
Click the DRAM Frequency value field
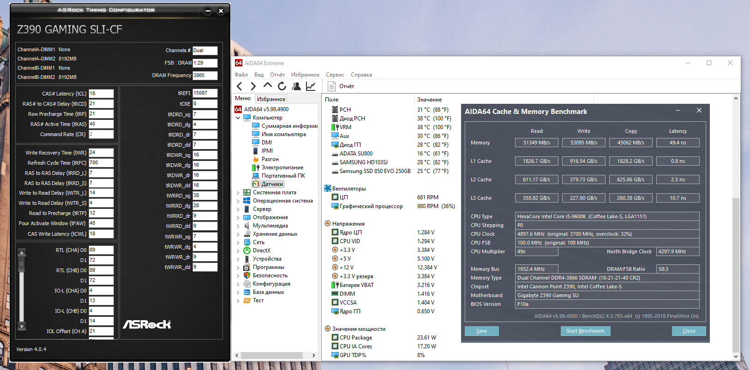(x=205, y=75)
